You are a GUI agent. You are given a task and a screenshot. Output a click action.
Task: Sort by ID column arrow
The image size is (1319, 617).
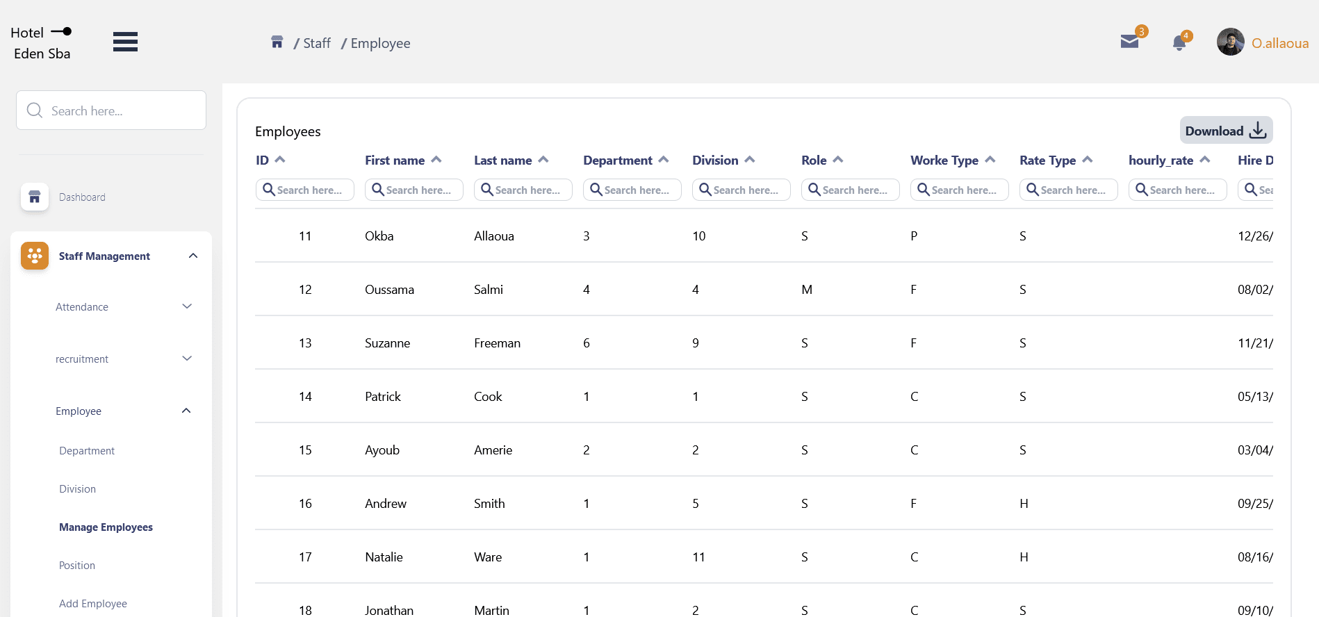tap(280, 160)
